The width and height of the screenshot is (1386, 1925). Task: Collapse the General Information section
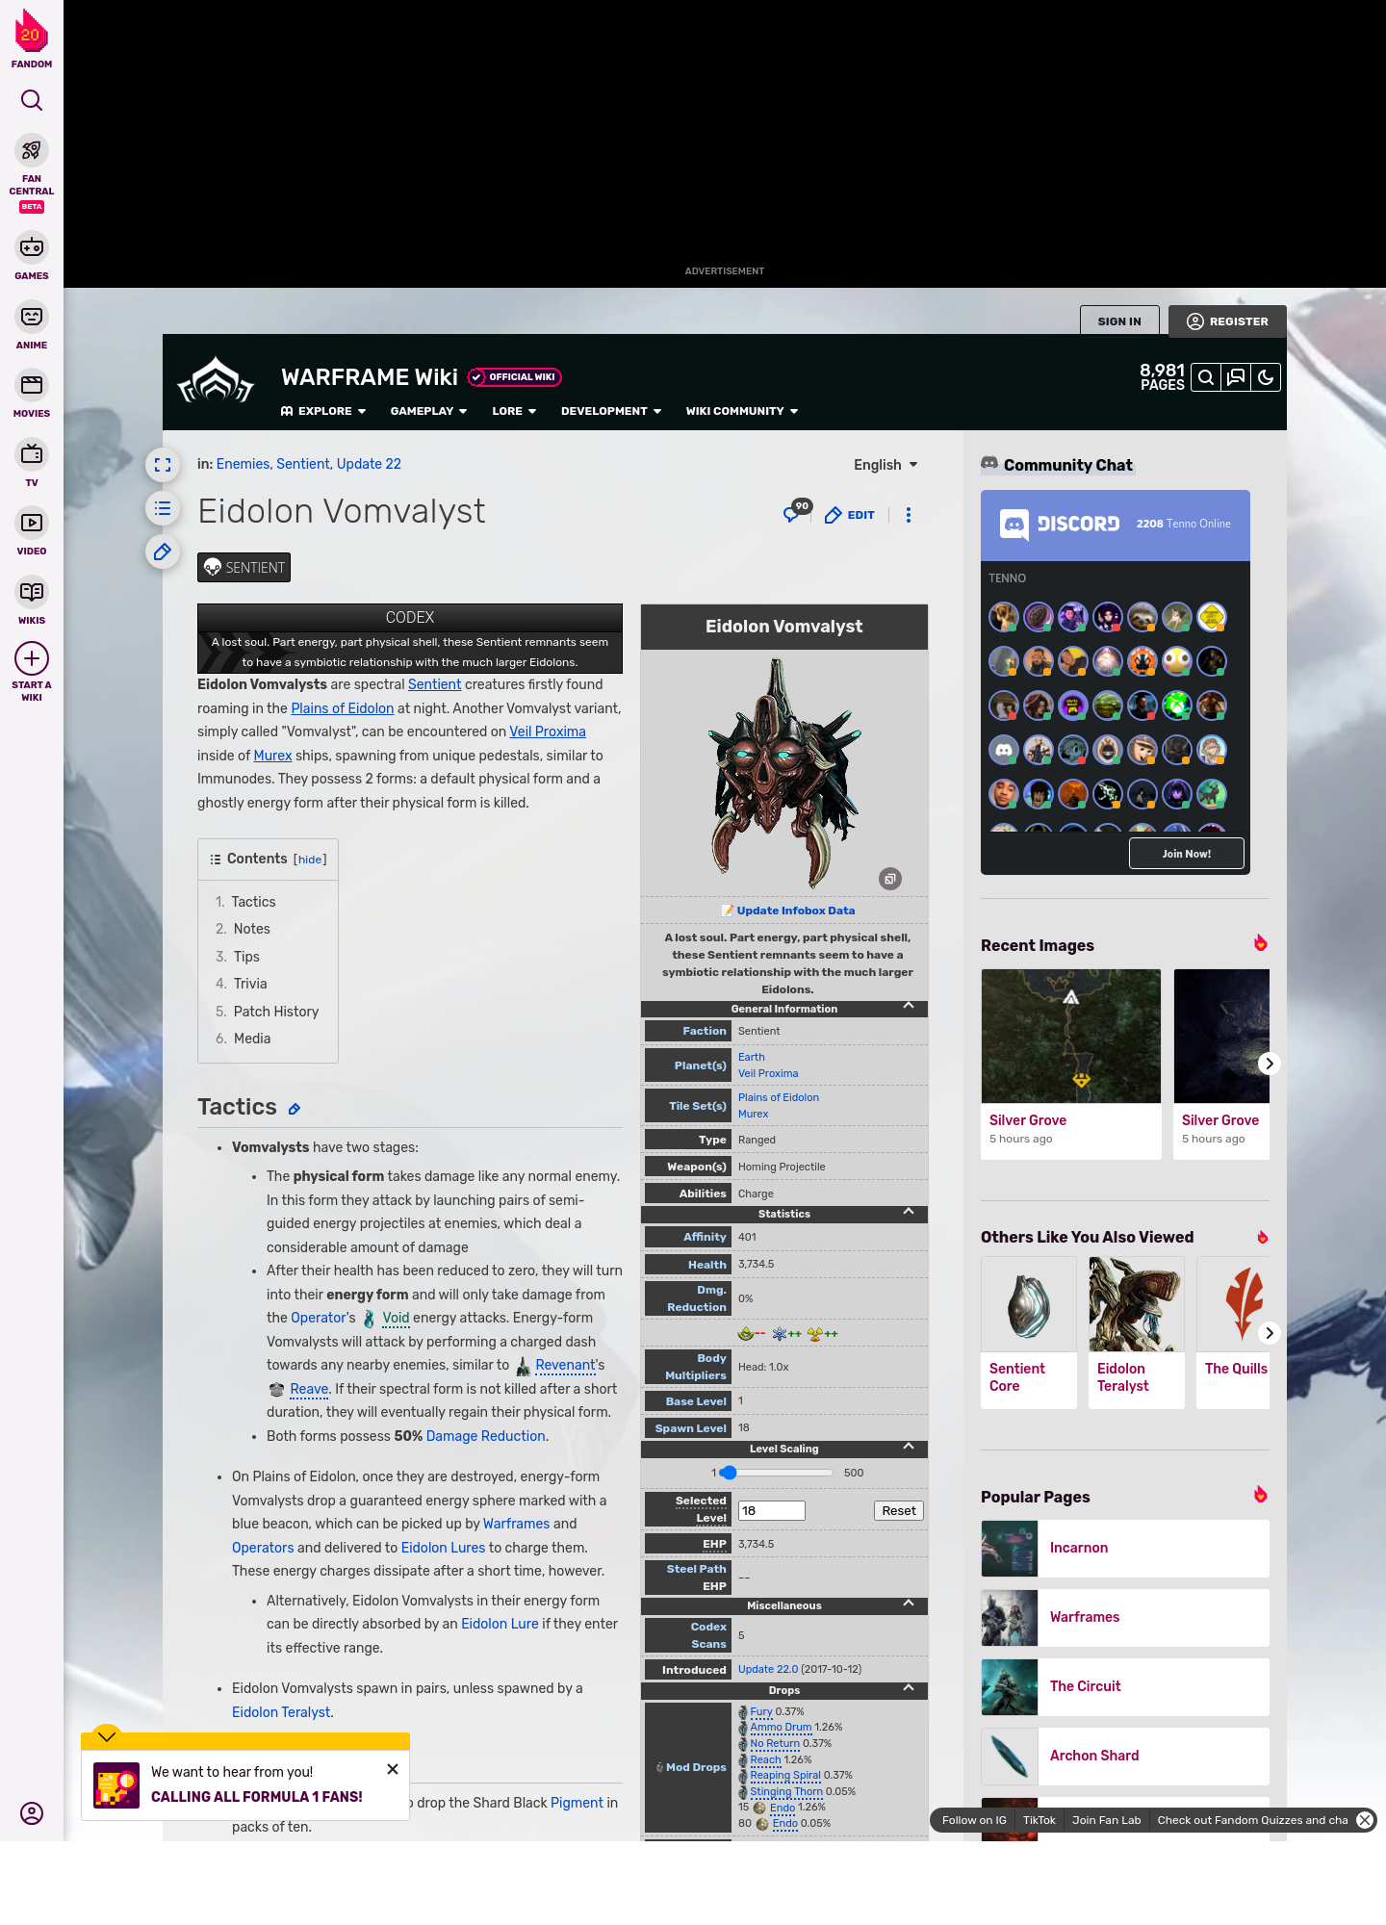[x=909, y=1006]
